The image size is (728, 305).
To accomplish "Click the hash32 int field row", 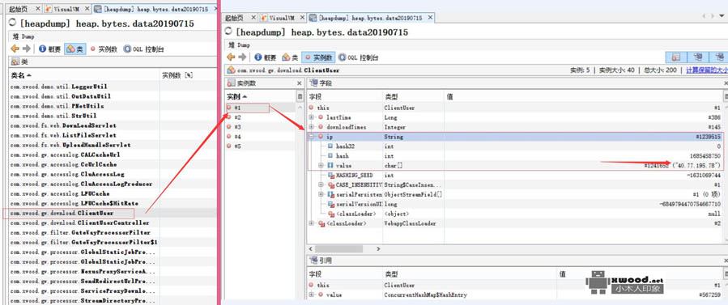I will tap(514, 146).
